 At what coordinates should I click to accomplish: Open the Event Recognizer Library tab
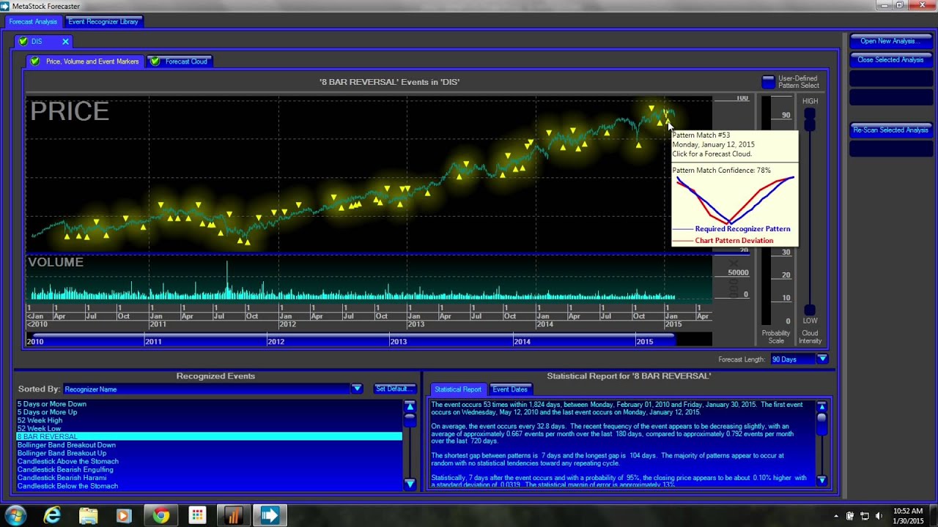point(103,22)
